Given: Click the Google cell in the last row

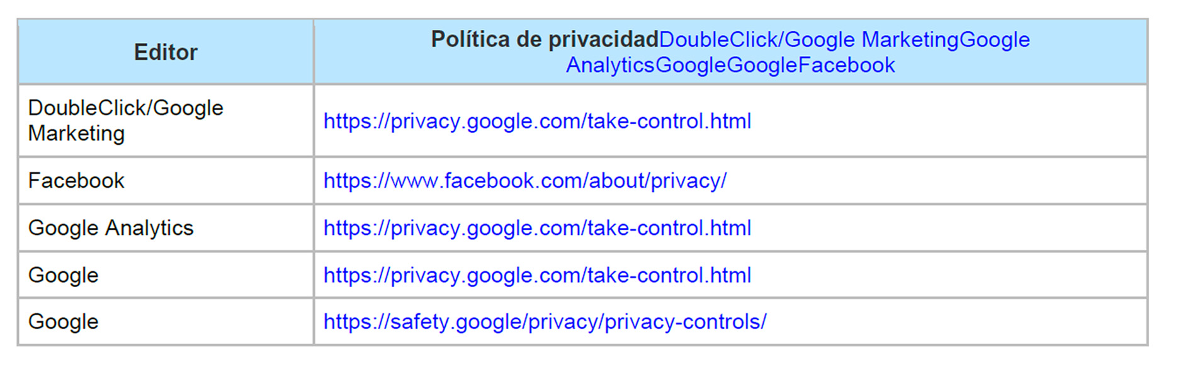Looking at the screenshot, I should 64,322.
